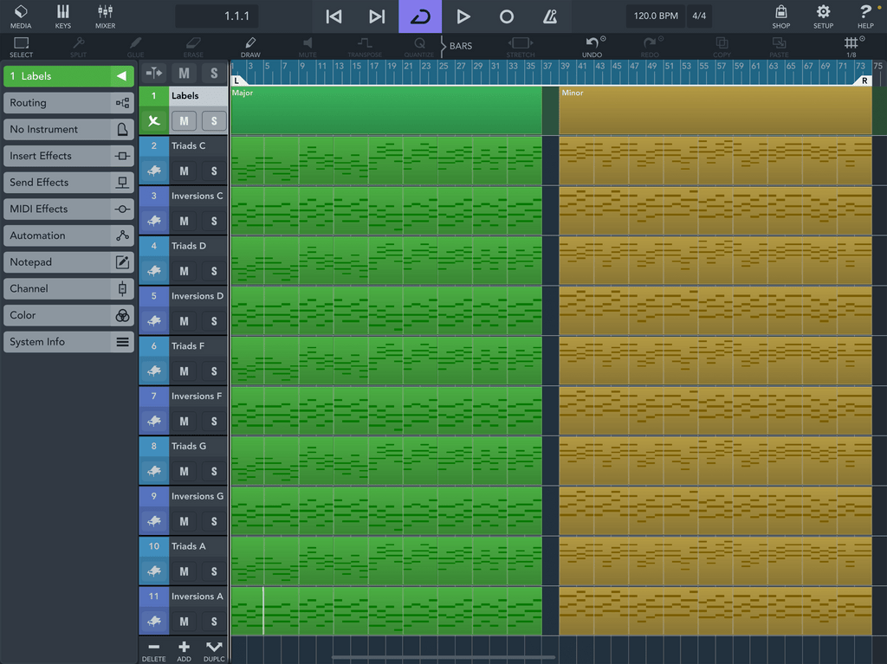Viewport: 887px width, 664px height.
Task: Expand the Routing section
Action: pos(68,103)
